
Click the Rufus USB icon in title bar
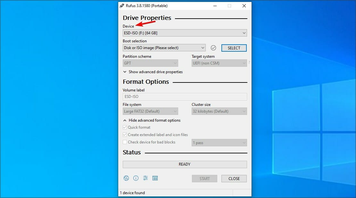point(122,6)
